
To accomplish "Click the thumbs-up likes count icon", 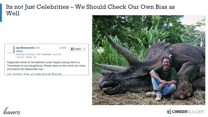I will click(x=32, y=74).
